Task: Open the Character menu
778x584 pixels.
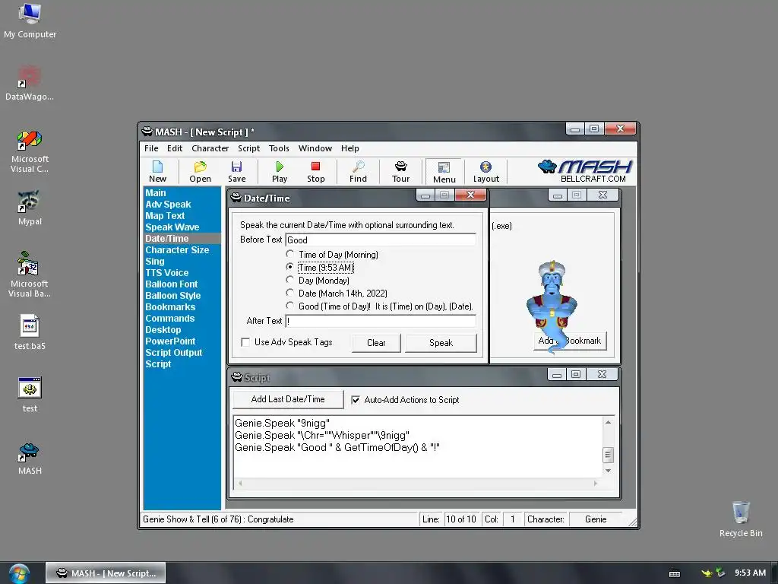Action: click(x=210, y=148)
